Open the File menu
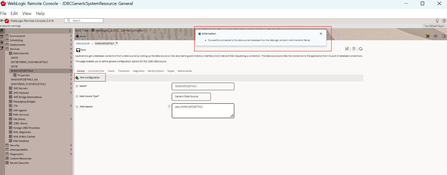Viewport: 447px width, 175px height. point(3,13)
